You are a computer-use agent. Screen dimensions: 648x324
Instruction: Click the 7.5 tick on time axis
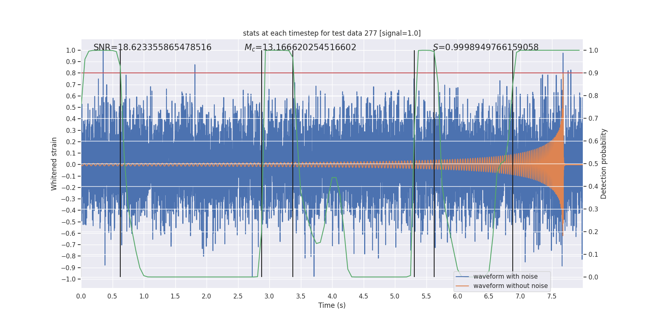(552, 296)
